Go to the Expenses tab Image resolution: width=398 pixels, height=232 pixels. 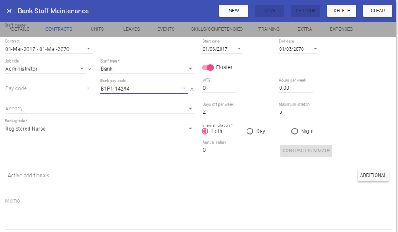341,29
